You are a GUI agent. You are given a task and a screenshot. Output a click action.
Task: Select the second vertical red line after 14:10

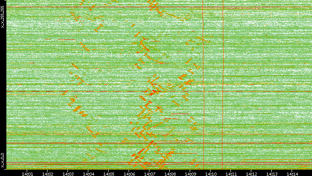[x=223, y=84]
